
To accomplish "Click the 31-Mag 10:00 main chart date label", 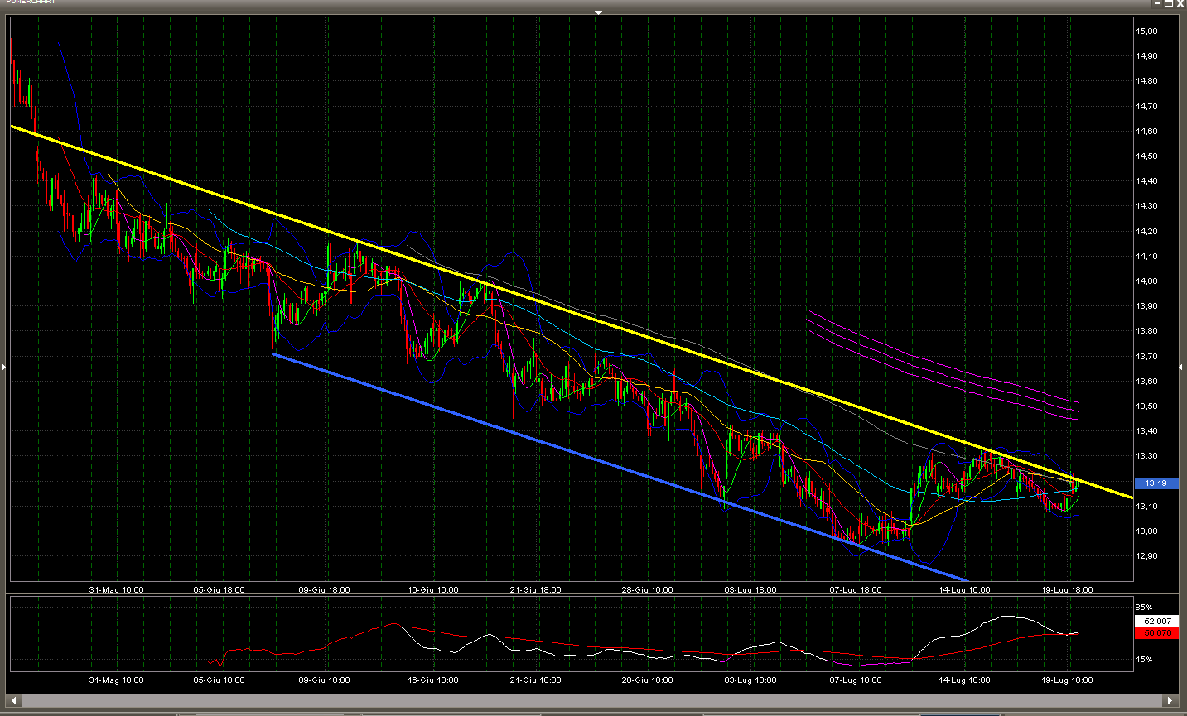I will (x=116, y=590).
